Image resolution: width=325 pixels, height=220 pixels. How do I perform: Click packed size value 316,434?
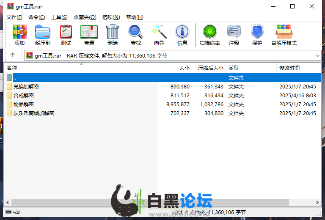pyautogui.click(x=214, y=96)
